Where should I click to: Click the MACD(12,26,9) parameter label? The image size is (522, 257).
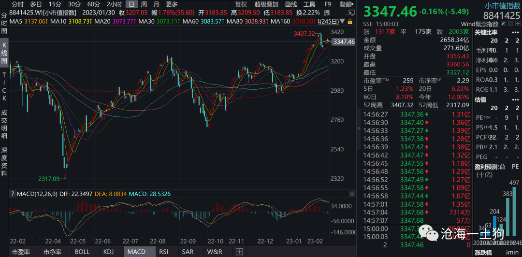(37, 194)
